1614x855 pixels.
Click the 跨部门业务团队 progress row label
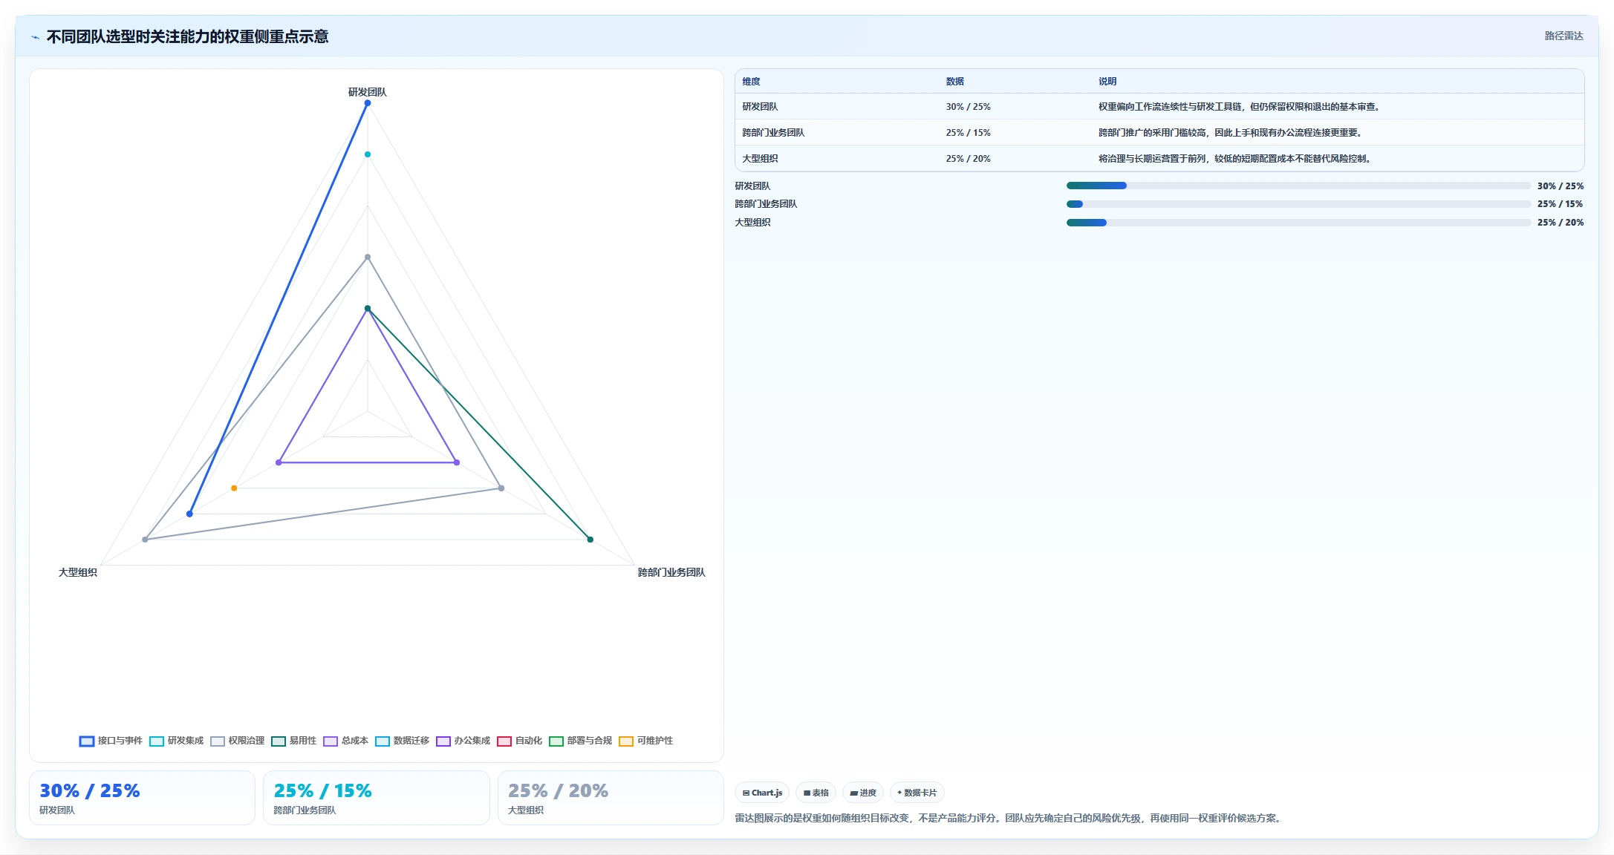pos(766,204)
